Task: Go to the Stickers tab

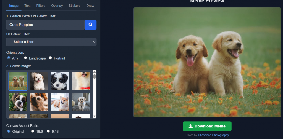Action: point(74,6)
